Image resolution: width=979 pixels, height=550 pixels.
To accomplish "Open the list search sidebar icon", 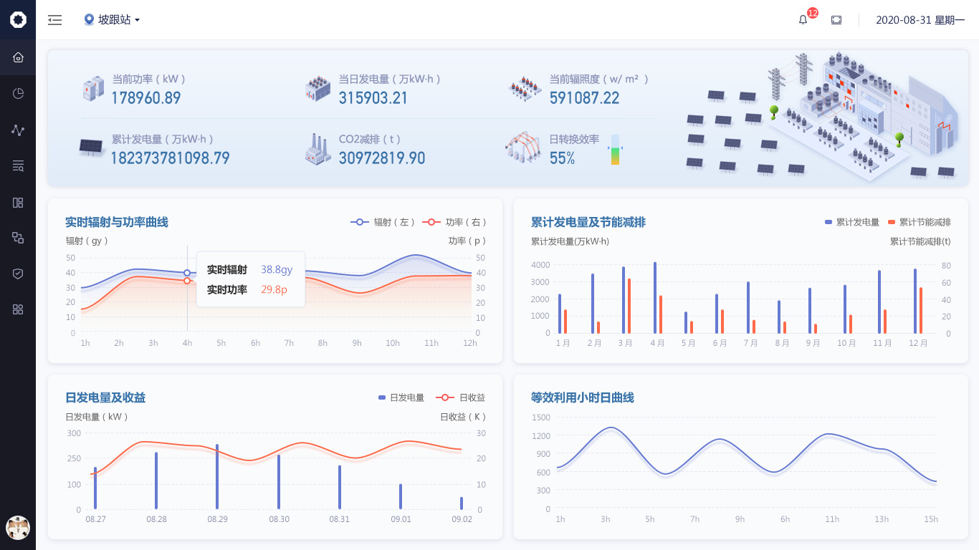I will [x=18, y=166].
